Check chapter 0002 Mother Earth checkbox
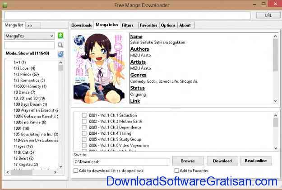This screenshot has height=190, width=282. tap(84, 121)
